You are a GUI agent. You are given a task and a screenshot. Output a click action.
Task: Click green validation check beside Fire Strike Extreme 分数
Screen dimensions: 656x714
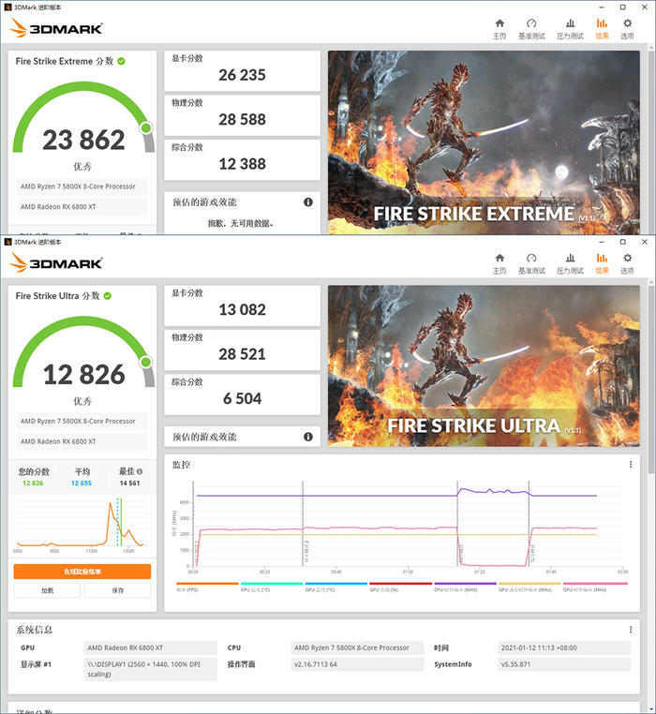(121, 61)
